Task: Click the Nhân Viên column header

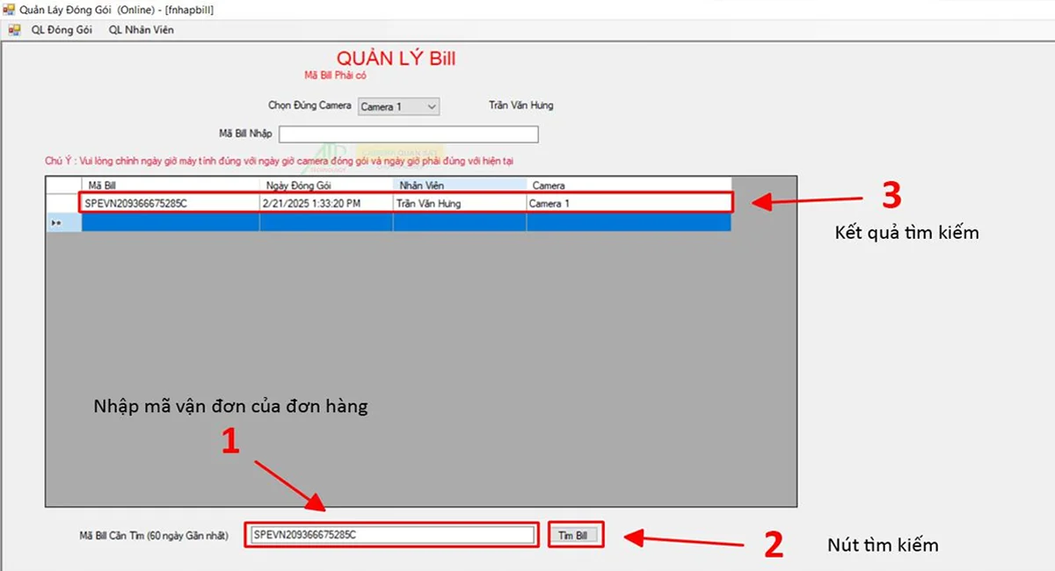Action: 460,185
